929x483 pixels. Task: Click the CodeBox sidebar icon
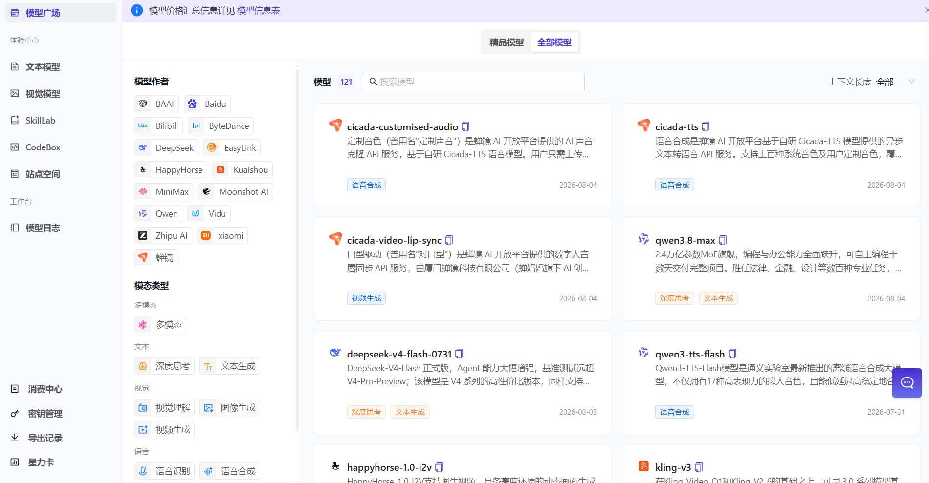point(15,147)
